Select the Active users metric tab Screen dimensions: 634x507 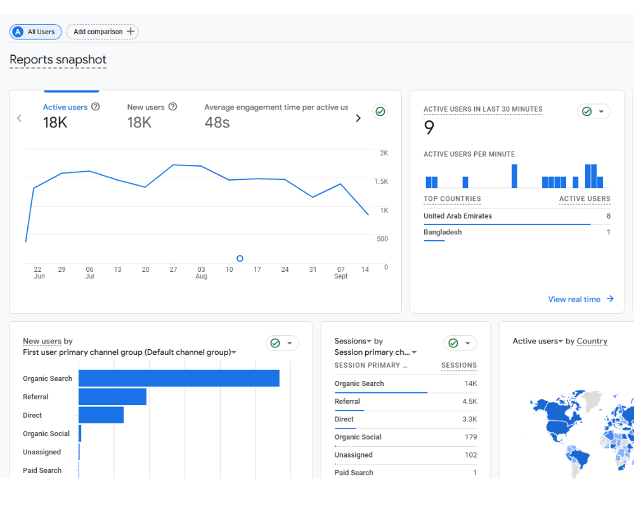[65, 108]
